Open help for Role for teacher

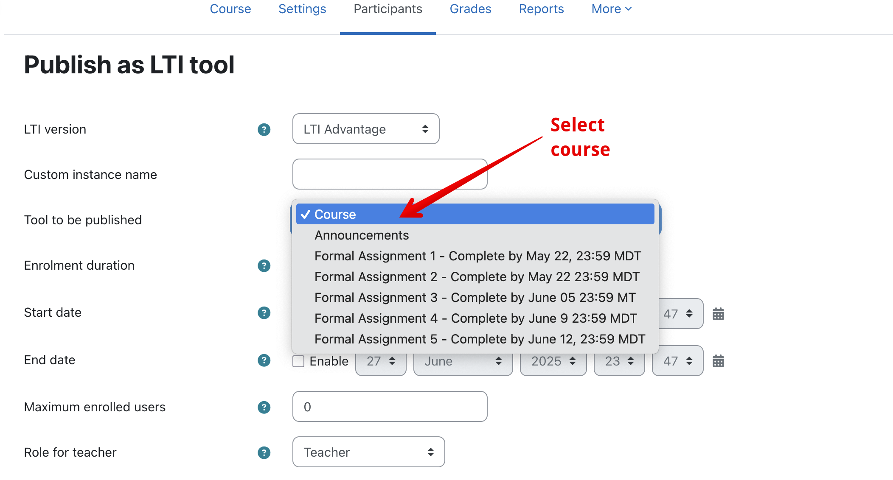pos(264,452)
